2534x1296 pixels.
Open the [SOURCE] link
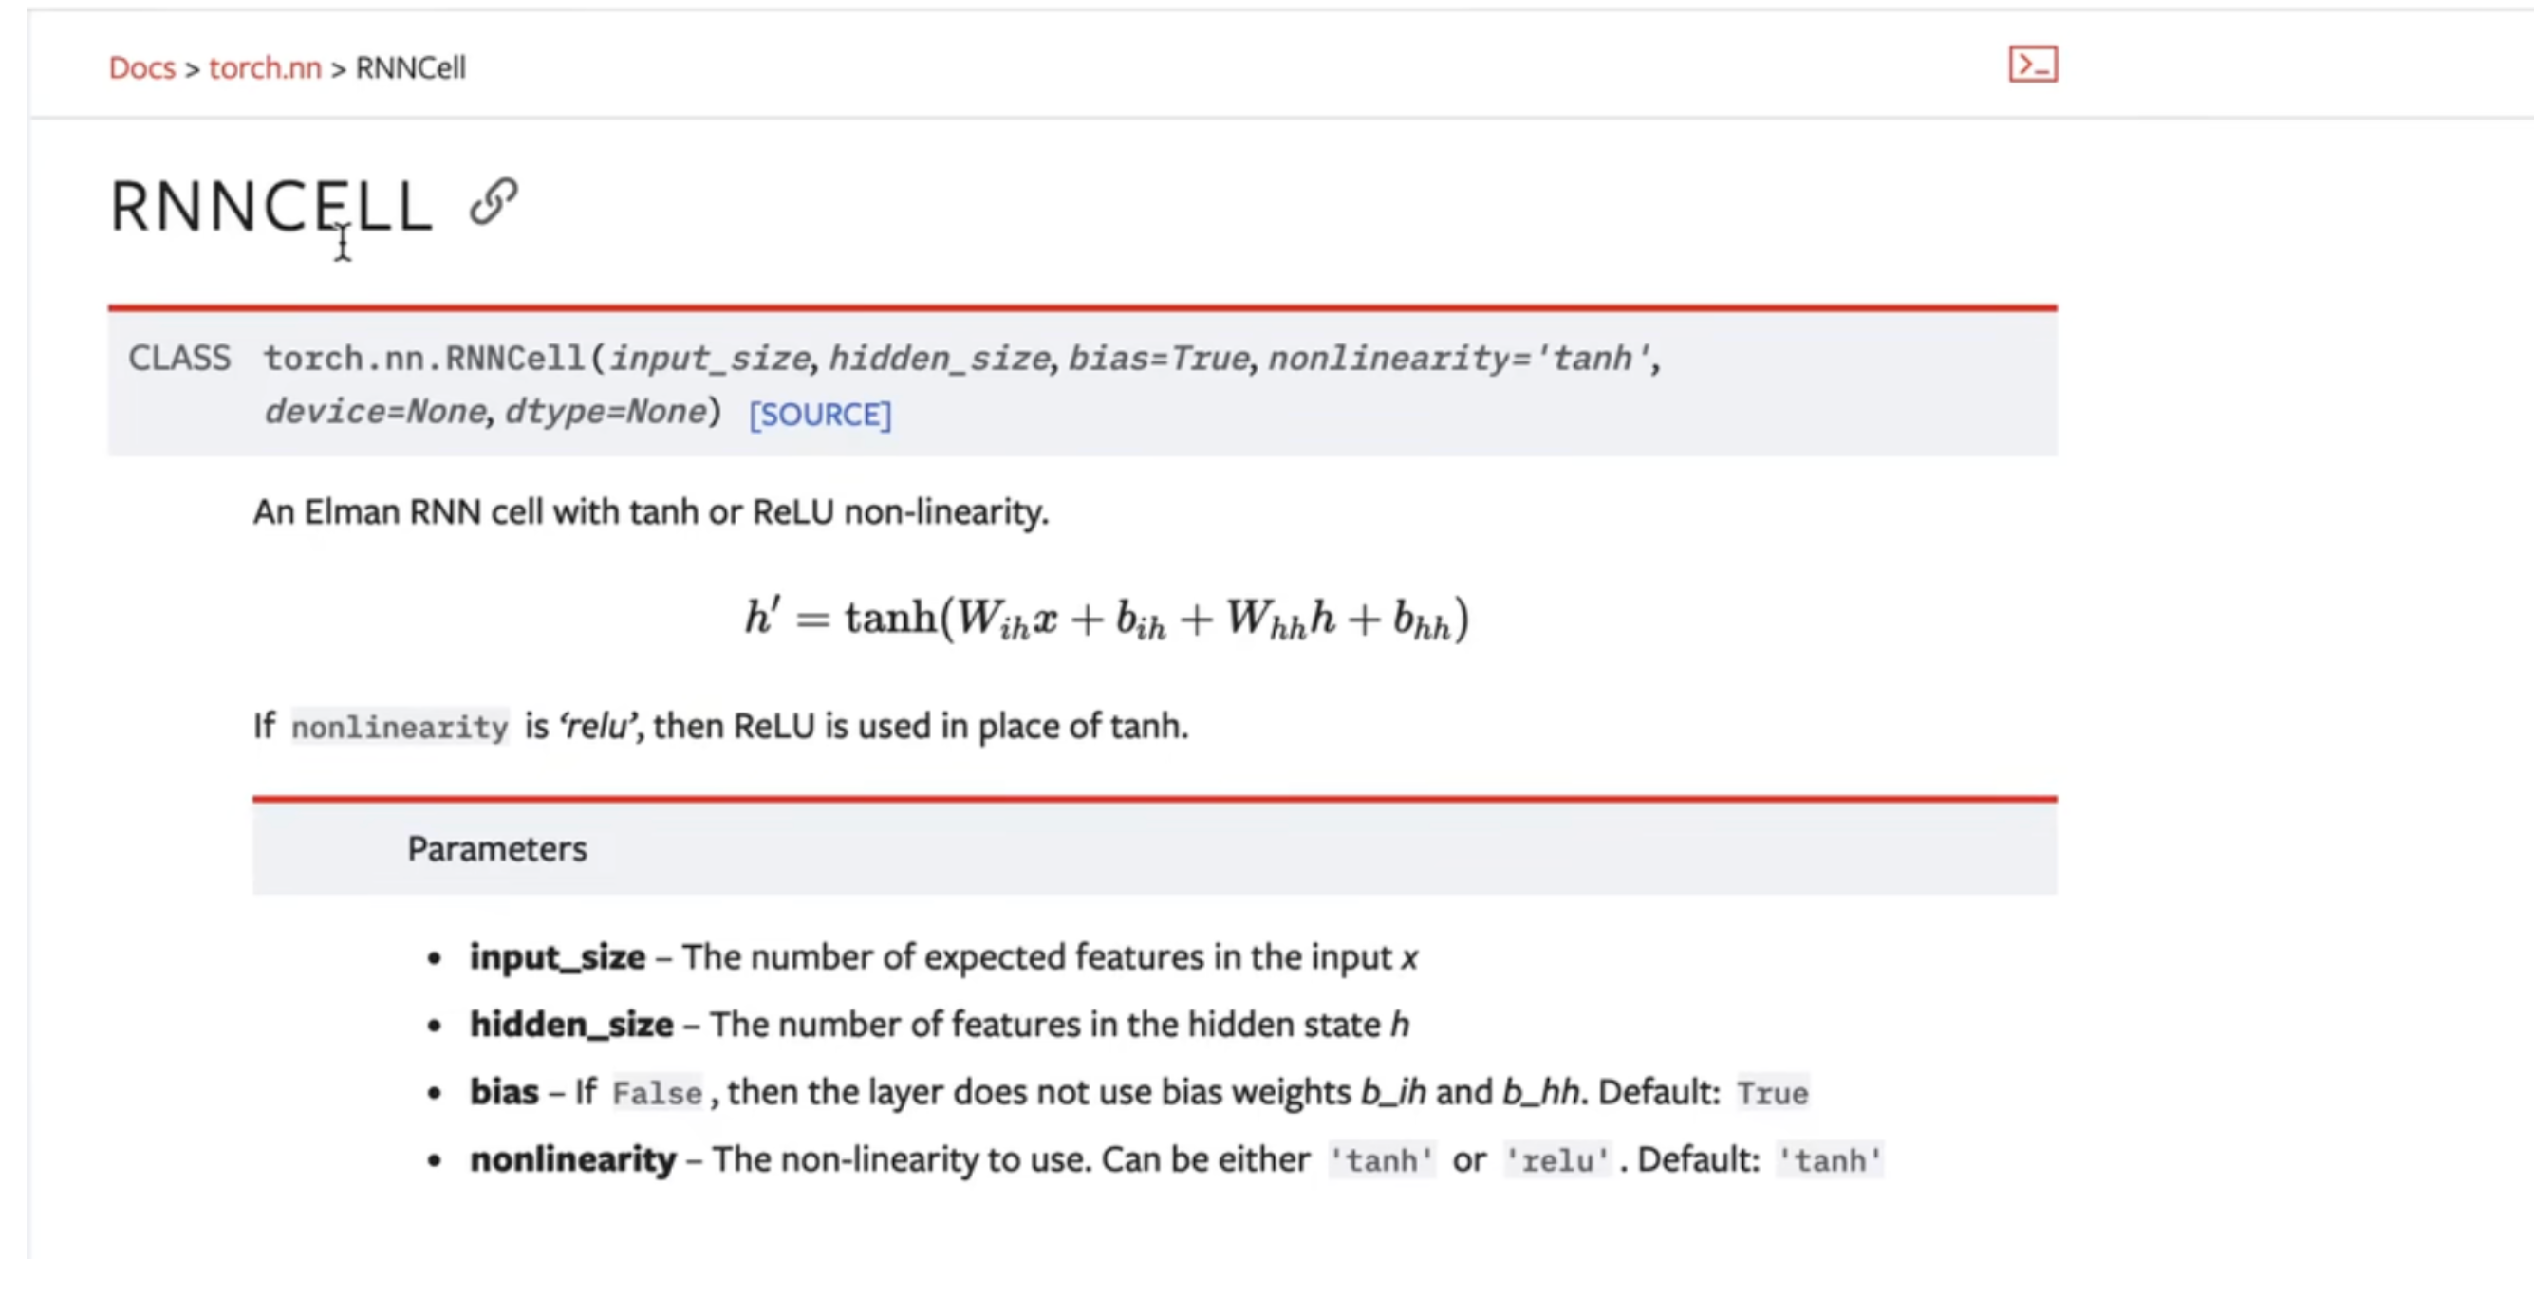click(820, 415)
